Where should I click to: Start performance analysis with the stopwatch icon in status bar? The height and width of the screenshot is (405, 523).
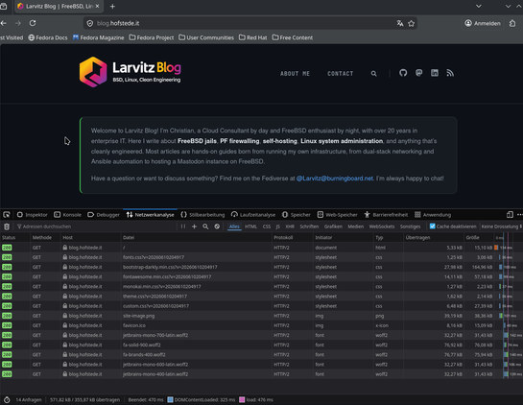coord(7,399)
